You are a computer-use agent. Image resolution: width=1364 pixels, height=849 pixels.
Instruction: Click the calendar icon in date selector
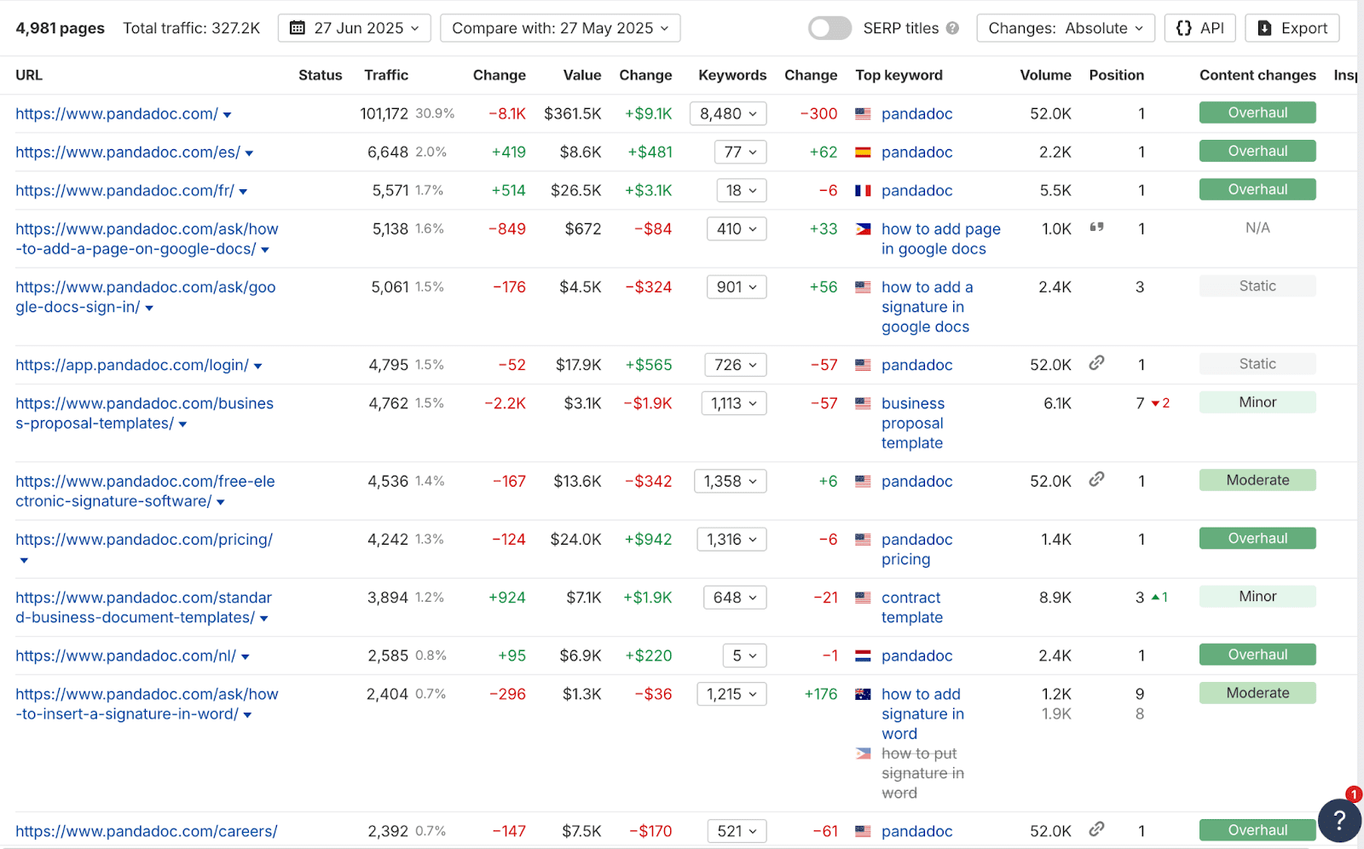click(298, 28)
